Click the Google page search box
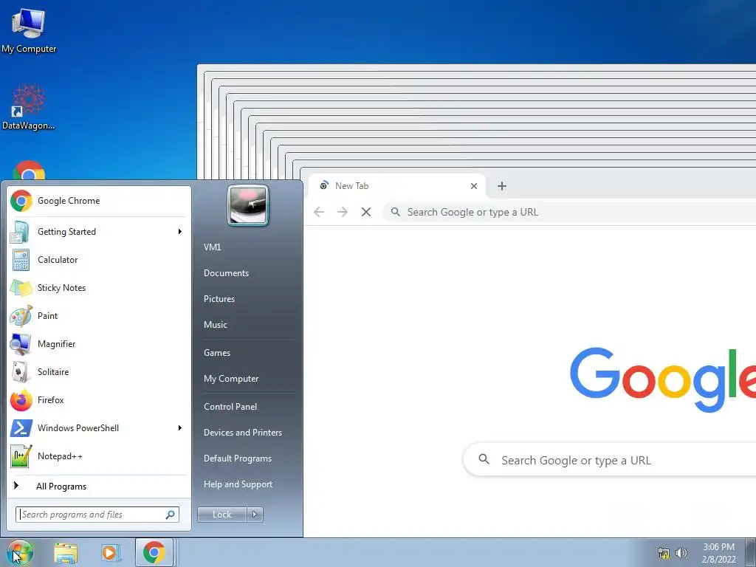756x567 pixels. tap(609, 460)
